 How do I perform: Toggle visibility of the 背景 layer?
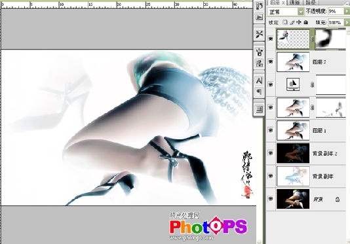click(271, 199)
